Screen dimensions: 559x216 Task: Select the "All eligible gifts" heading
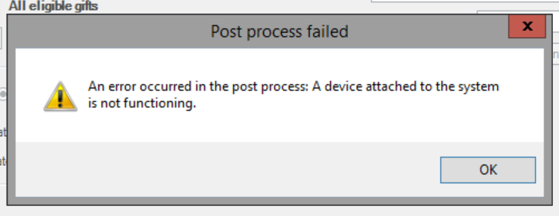[53, 6]
